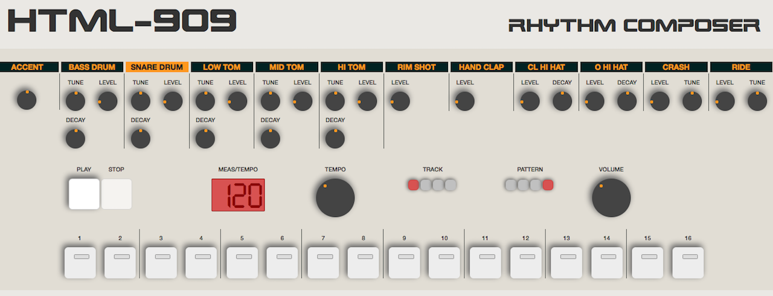This screenshot has width=773, height=296.
Task: Toggle step 1 pad
Action: click(80, 263)
